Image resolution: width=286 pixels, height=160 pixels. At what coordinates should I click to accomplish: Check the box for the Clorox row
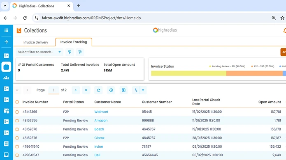[x=17, y=138]
